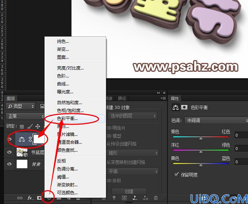Image resolution: width=248 pixels, height=204 pixels.
Task: Choose 色阶... from the menu
Action: (63, 76)
